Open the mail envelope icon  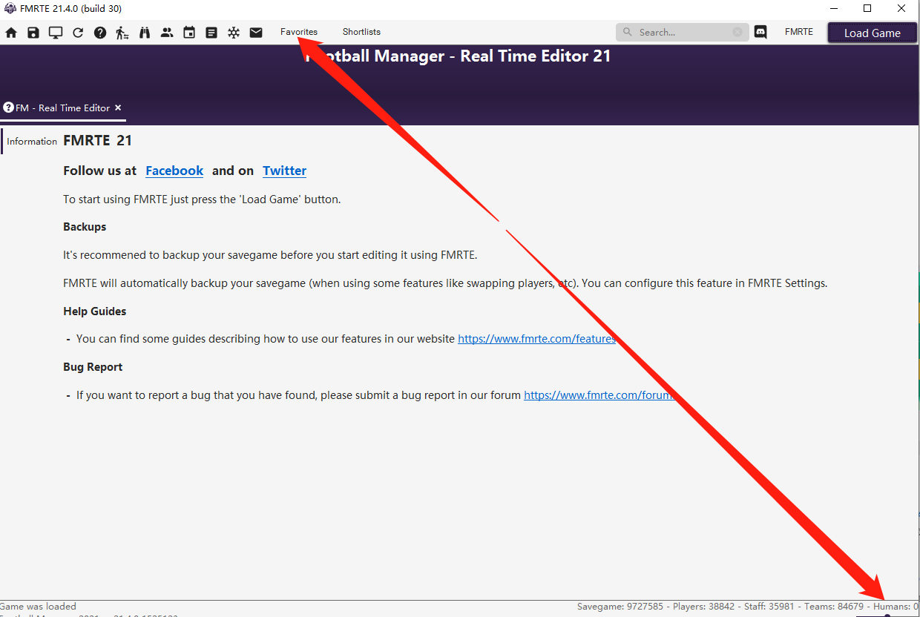[256, 33]
